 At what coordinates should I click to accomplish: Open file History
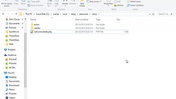119,5
